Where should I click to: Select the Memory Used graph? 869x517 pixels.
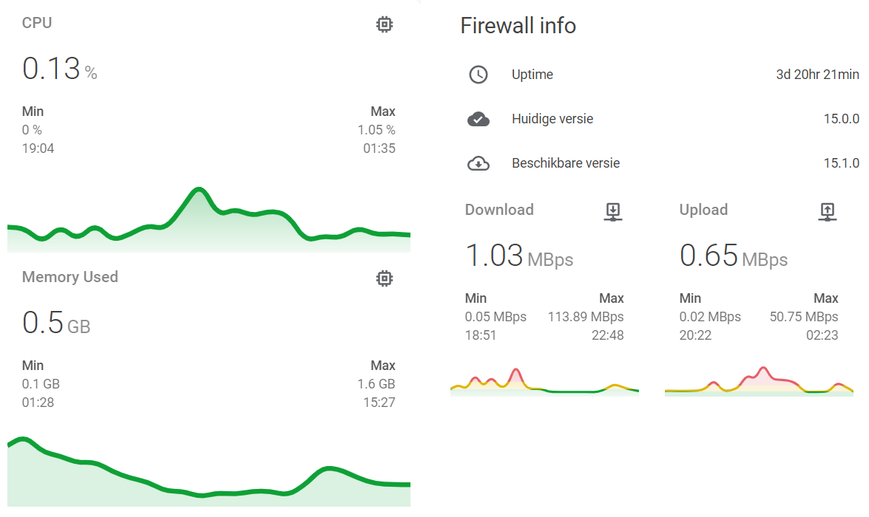(209, 472)
